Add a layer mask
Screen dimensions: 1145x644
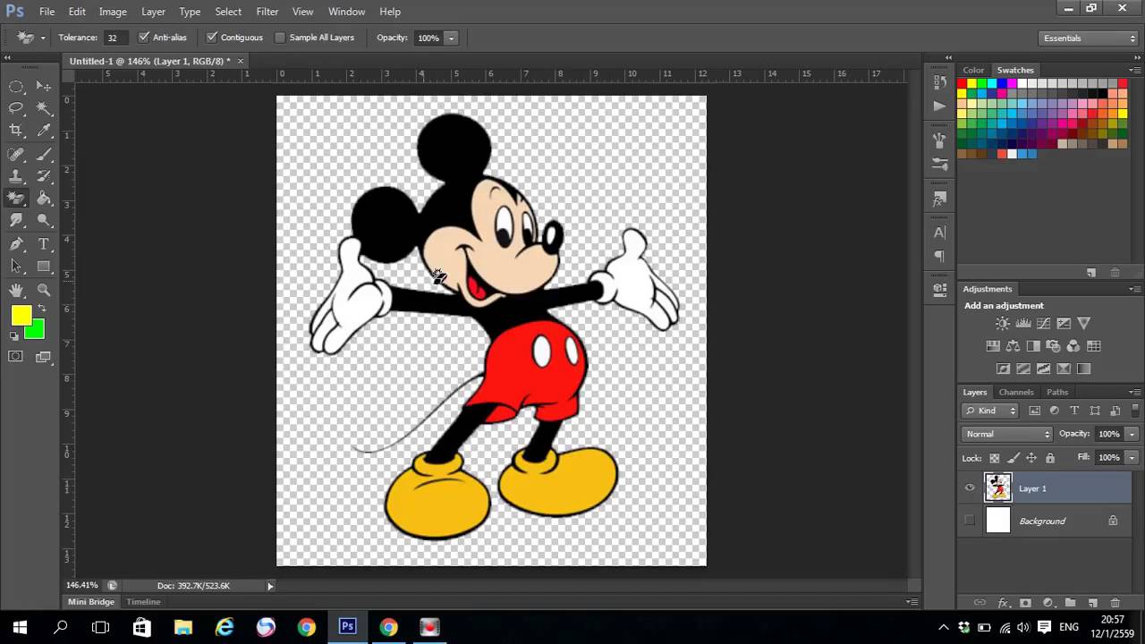point(1025,603)
